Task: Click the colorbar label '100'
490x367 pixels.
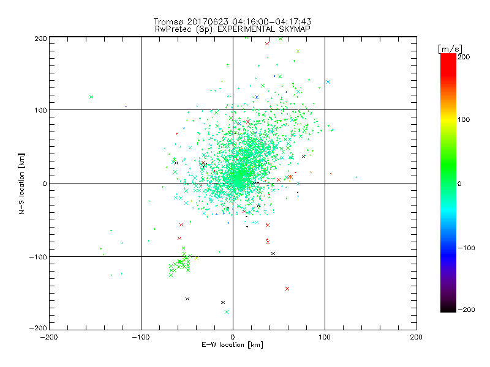Action: [x=464, y=119]
